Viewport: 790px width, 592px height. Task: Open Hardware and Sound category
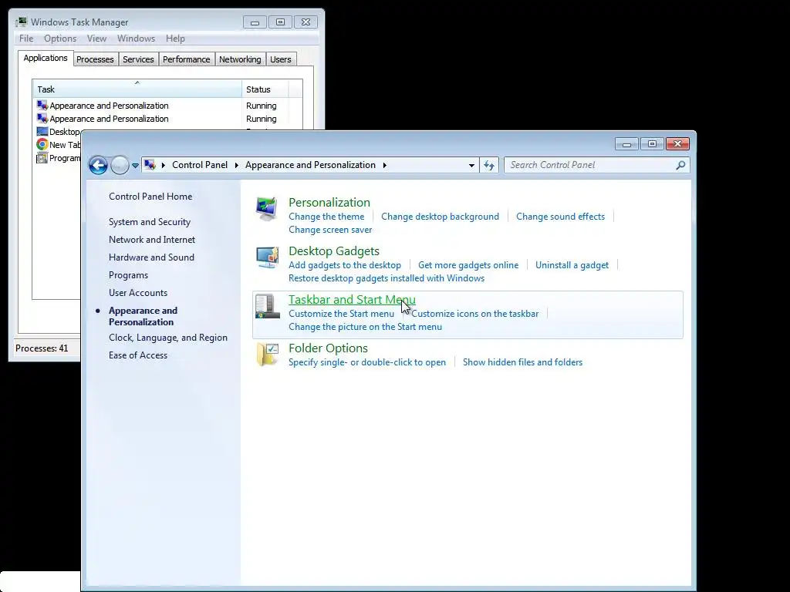coord(152,257)
